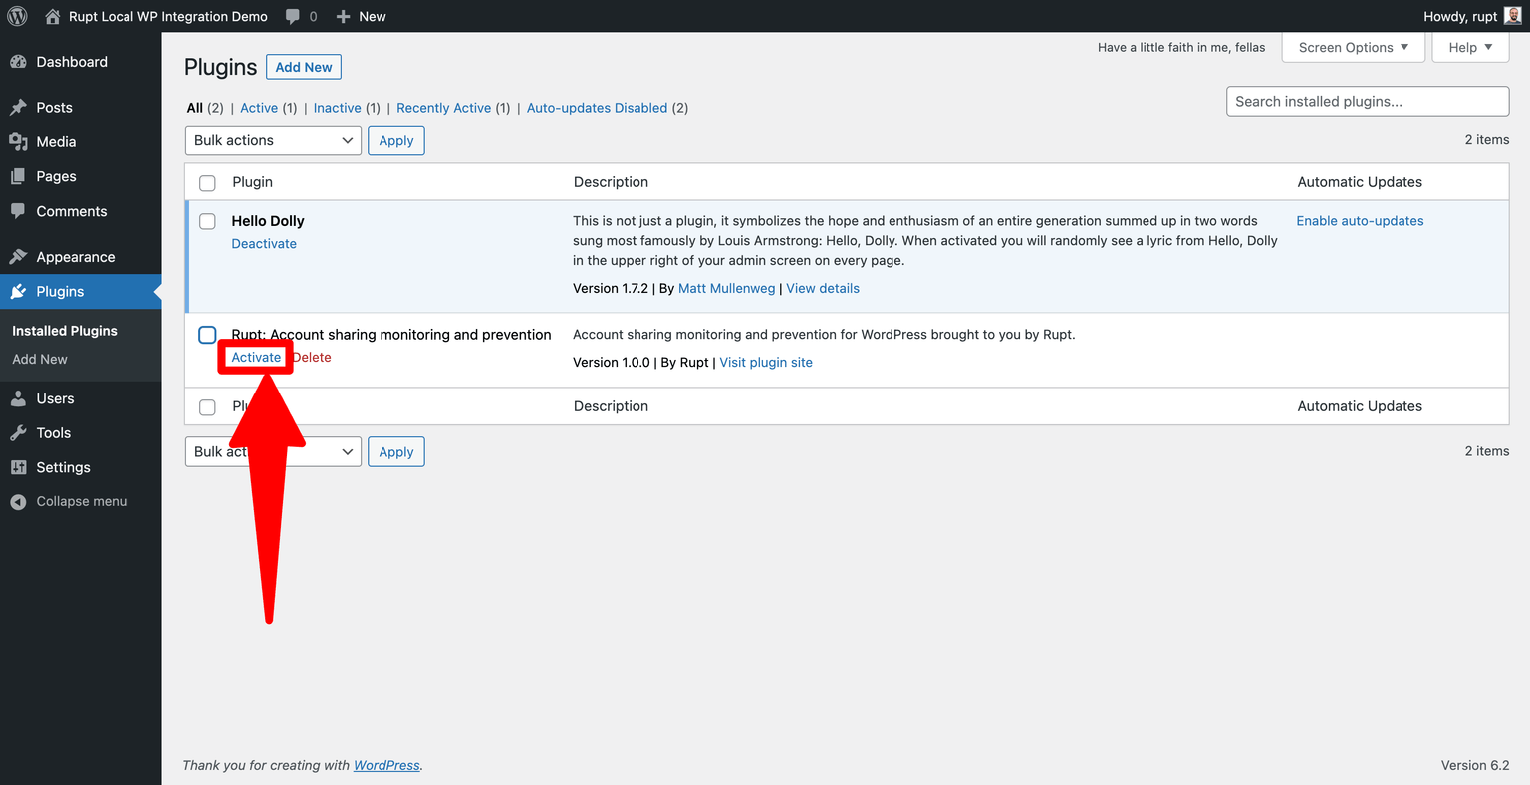Screen dimensions: 1530x785
Task: Open Installed Plugins submenu item
Action: (x=65, y=331)
